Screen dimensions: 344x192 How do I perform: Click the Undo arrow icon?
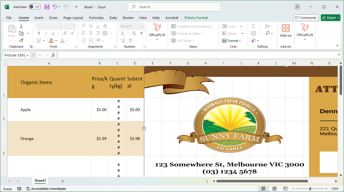click(x=55, y=7)
